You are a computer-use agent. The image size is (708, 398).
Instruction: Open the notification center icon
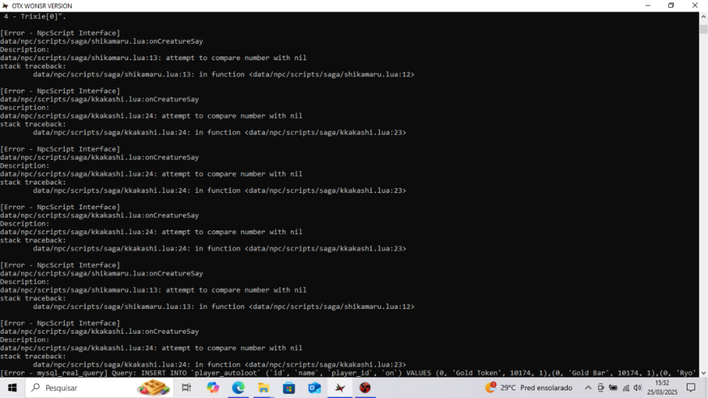coord(691,387)
